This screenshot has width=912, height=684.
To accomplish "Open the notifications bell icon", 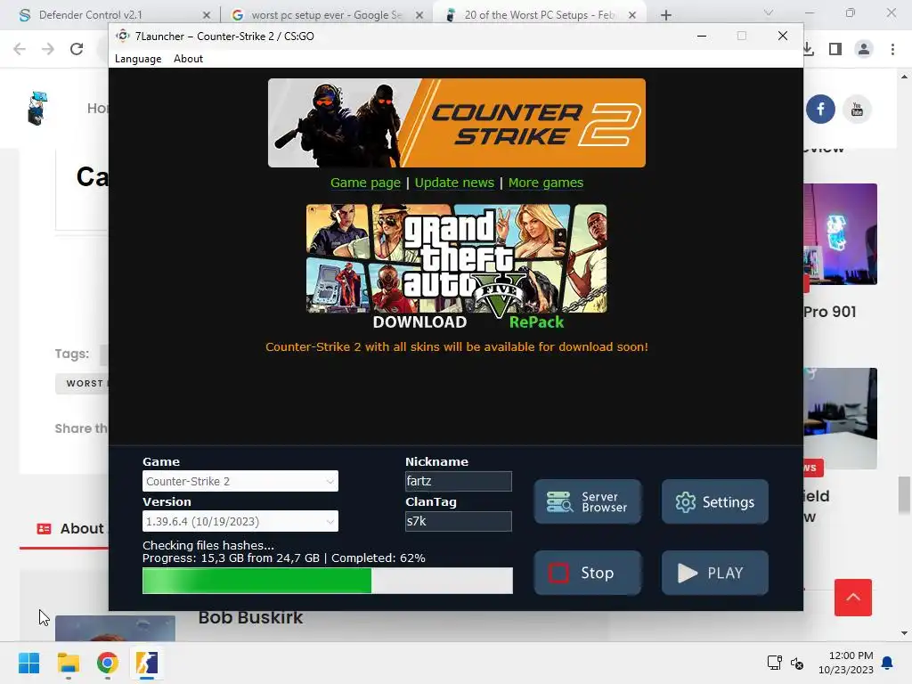I will 888,663.
